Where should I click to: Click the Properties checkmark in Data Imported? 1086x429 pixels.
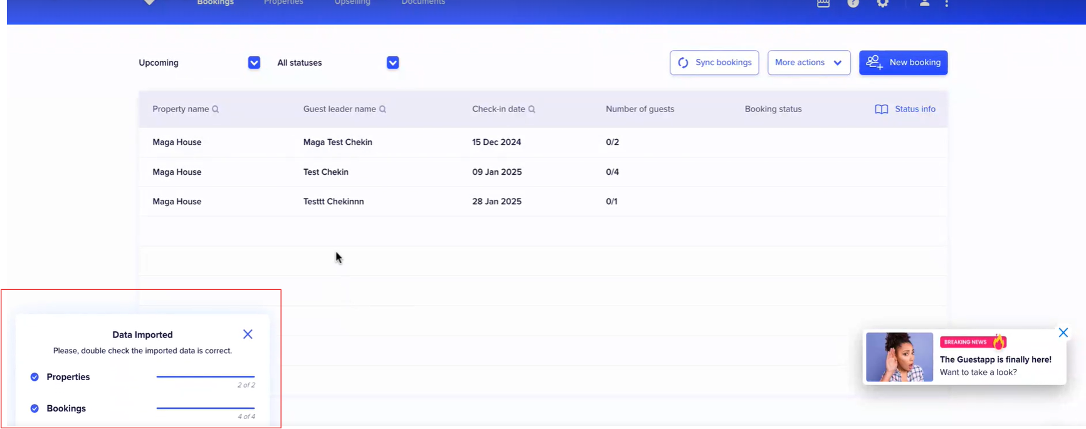tap(34, 377)
